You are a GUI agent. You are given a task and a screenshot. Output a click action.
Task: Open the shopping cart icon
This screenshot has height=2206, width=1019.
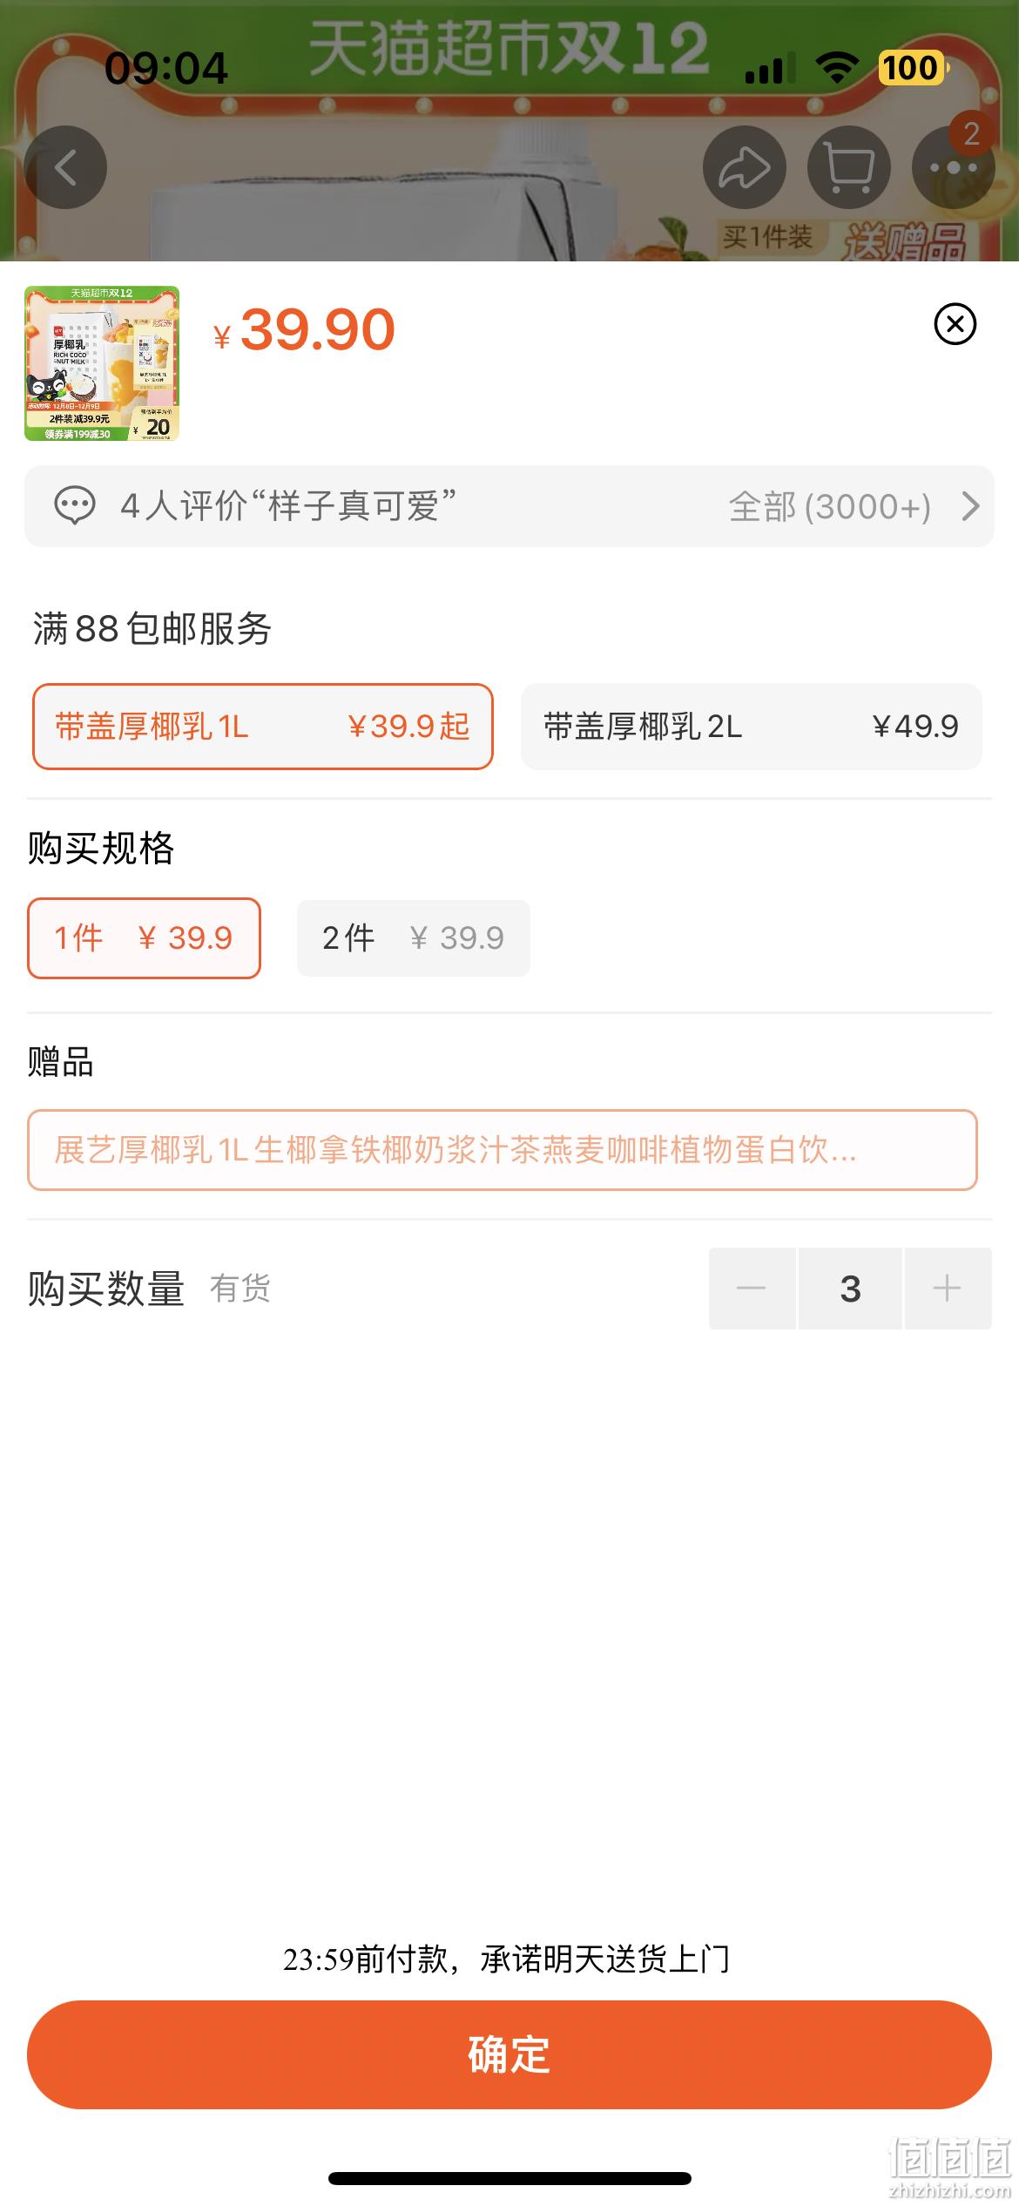(849, 167)
